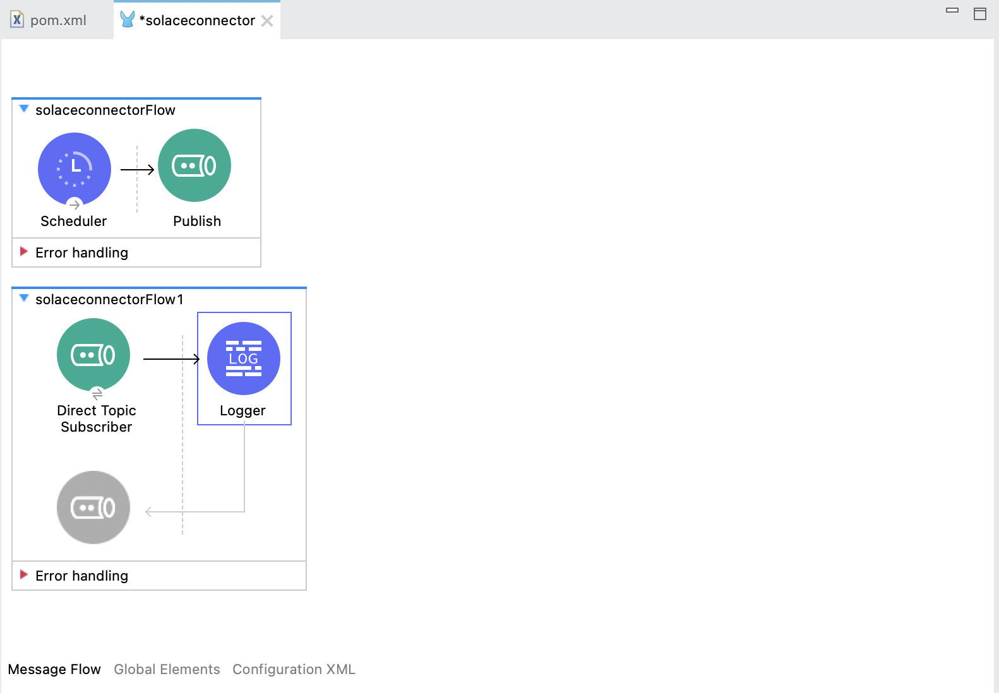Select the Message Flow tab

(54, 669)
